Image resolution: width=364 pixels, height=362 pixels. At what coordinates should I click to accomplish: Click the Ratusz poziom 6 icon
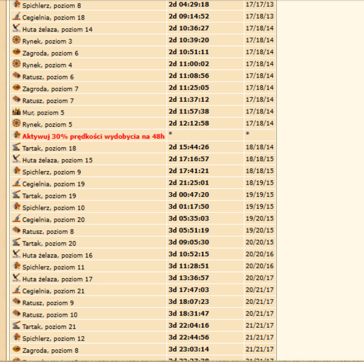(16, 76)
